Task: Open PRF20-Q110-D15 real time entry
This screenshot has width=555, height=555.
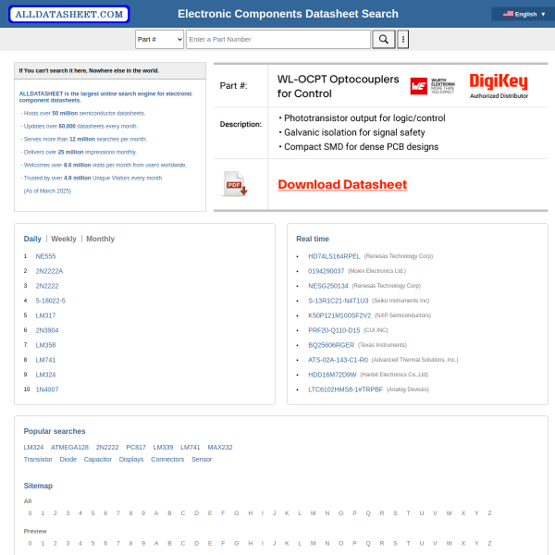Action: (334, 330)
